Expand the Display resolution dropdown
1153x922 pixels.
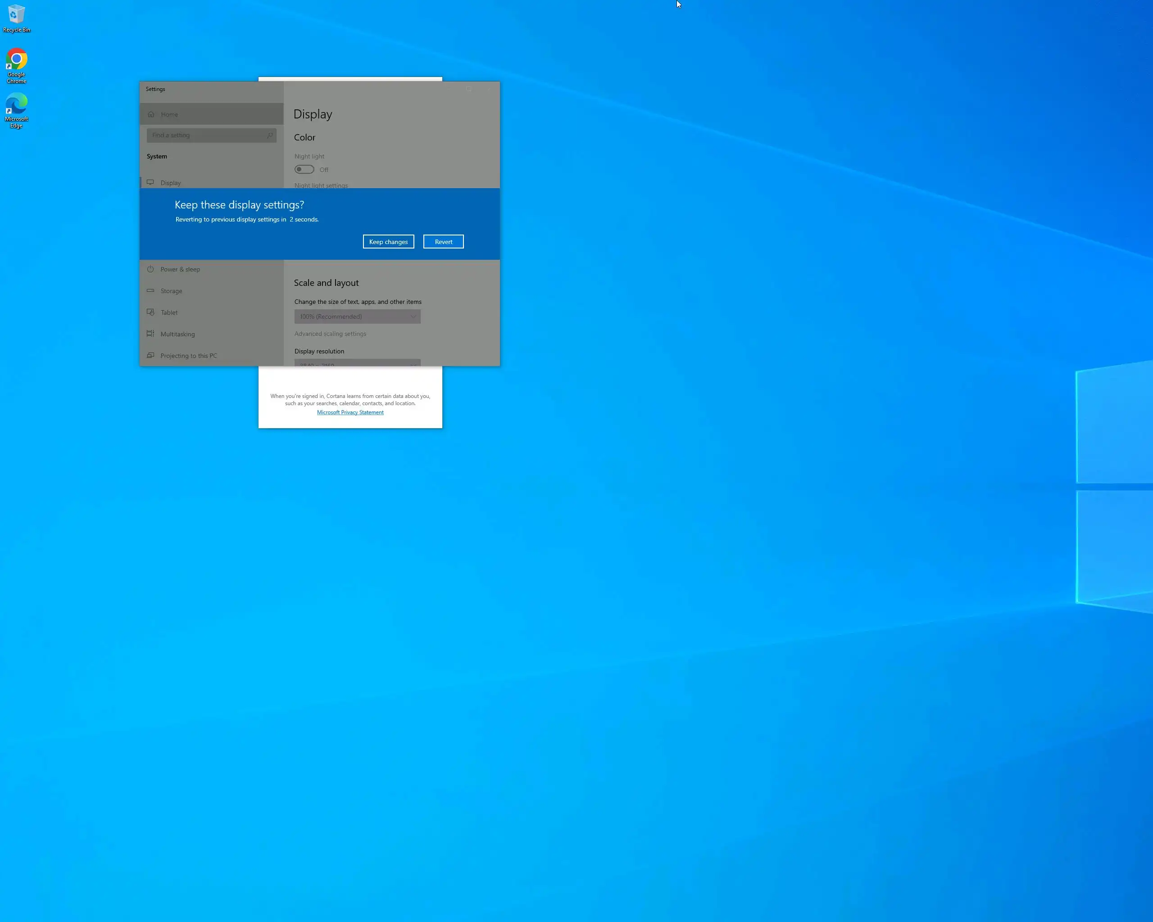pos(357,363)
